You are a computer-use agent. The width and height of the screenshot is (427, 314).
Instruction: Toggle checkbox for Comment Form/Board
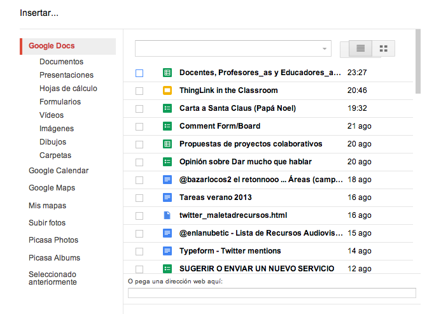tap(139, 127)
